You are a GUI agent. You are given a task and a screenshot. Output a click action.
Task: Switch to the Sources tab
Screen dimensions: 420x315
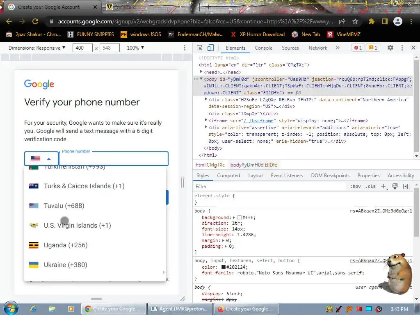tap(290, 48)
